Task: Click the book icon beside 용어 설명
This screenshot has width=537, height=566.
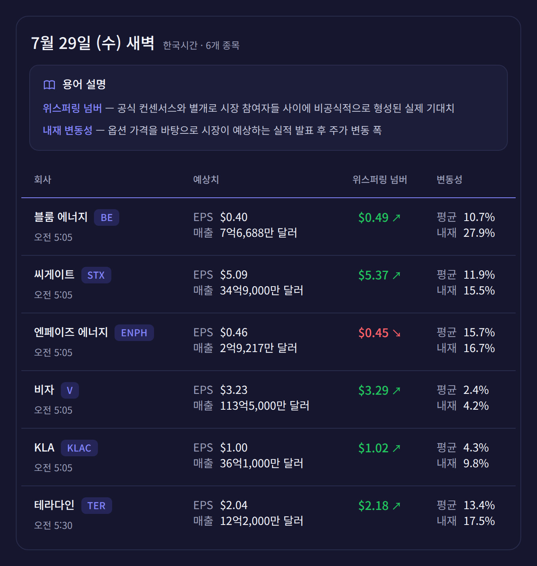Action: coord(49,85)
